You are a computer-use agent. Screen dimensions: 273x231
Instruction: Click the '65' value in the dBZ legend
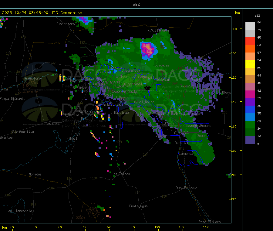tap(259, 37)
